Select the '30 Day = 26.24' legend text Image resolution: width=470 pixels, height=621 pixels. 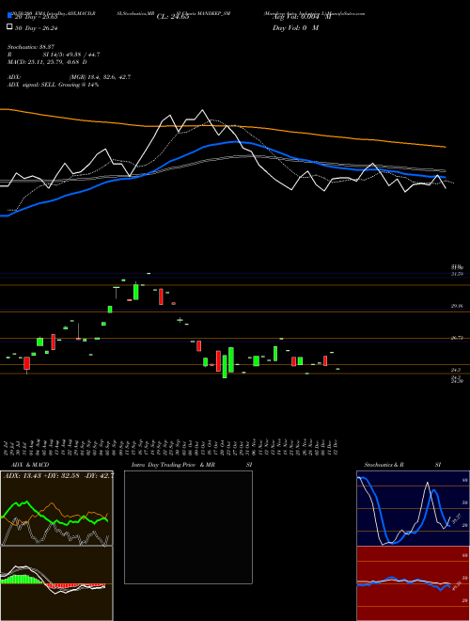point(37,27)
